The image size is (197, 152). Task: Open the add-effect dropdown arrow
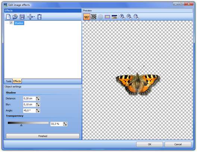tap(34, 17)
